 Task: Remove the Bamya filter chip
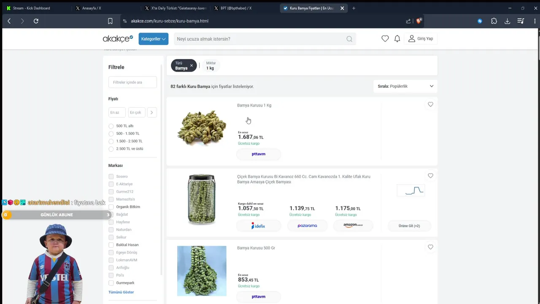(x=191, y=65)
